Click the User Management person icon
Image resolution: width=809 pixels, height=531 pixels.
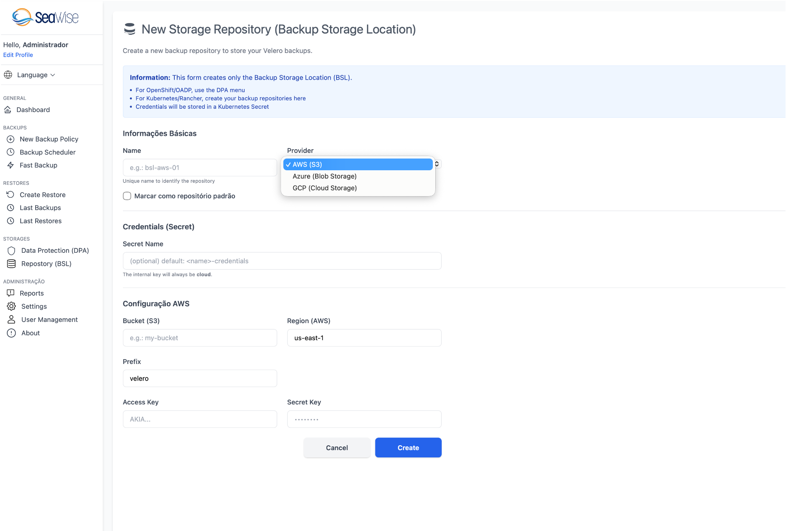pos(11,319)
